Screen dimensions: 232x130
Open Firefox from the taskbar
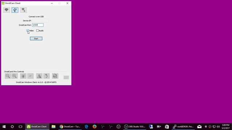94,127
